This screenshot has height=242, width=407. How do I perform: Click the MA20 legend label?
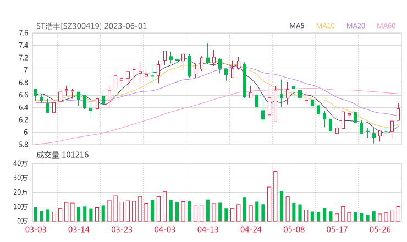click(x=356, y=26)
